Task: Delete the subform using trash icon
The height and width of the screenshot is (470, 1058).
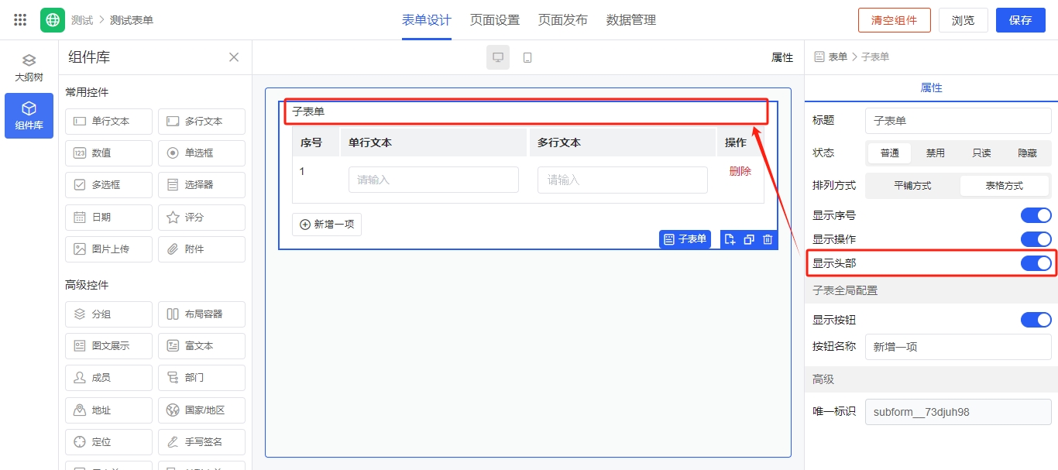Action: click(768, 239)
